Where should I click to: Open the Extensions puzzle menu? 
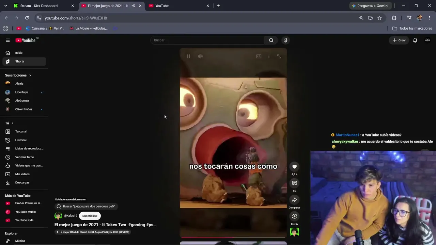394,18
